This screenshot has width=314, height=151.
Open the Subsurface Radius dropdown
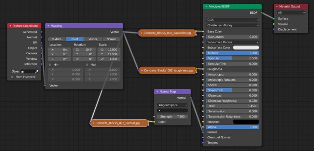pos(232,42)
